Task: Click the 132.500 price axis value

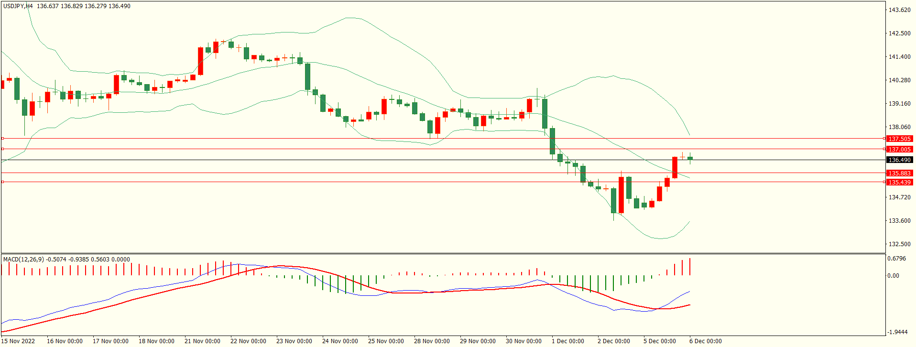Action: tap(899, 244)
